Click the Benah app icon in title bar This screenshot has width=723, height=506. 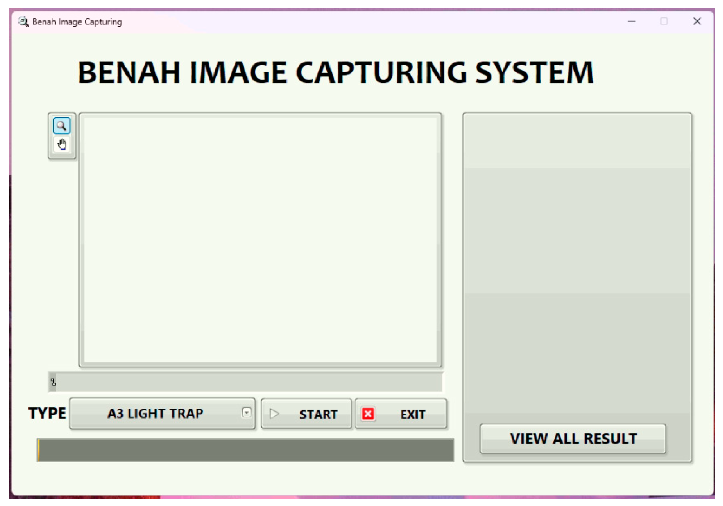pyautogui.click(x=23, y=22)
